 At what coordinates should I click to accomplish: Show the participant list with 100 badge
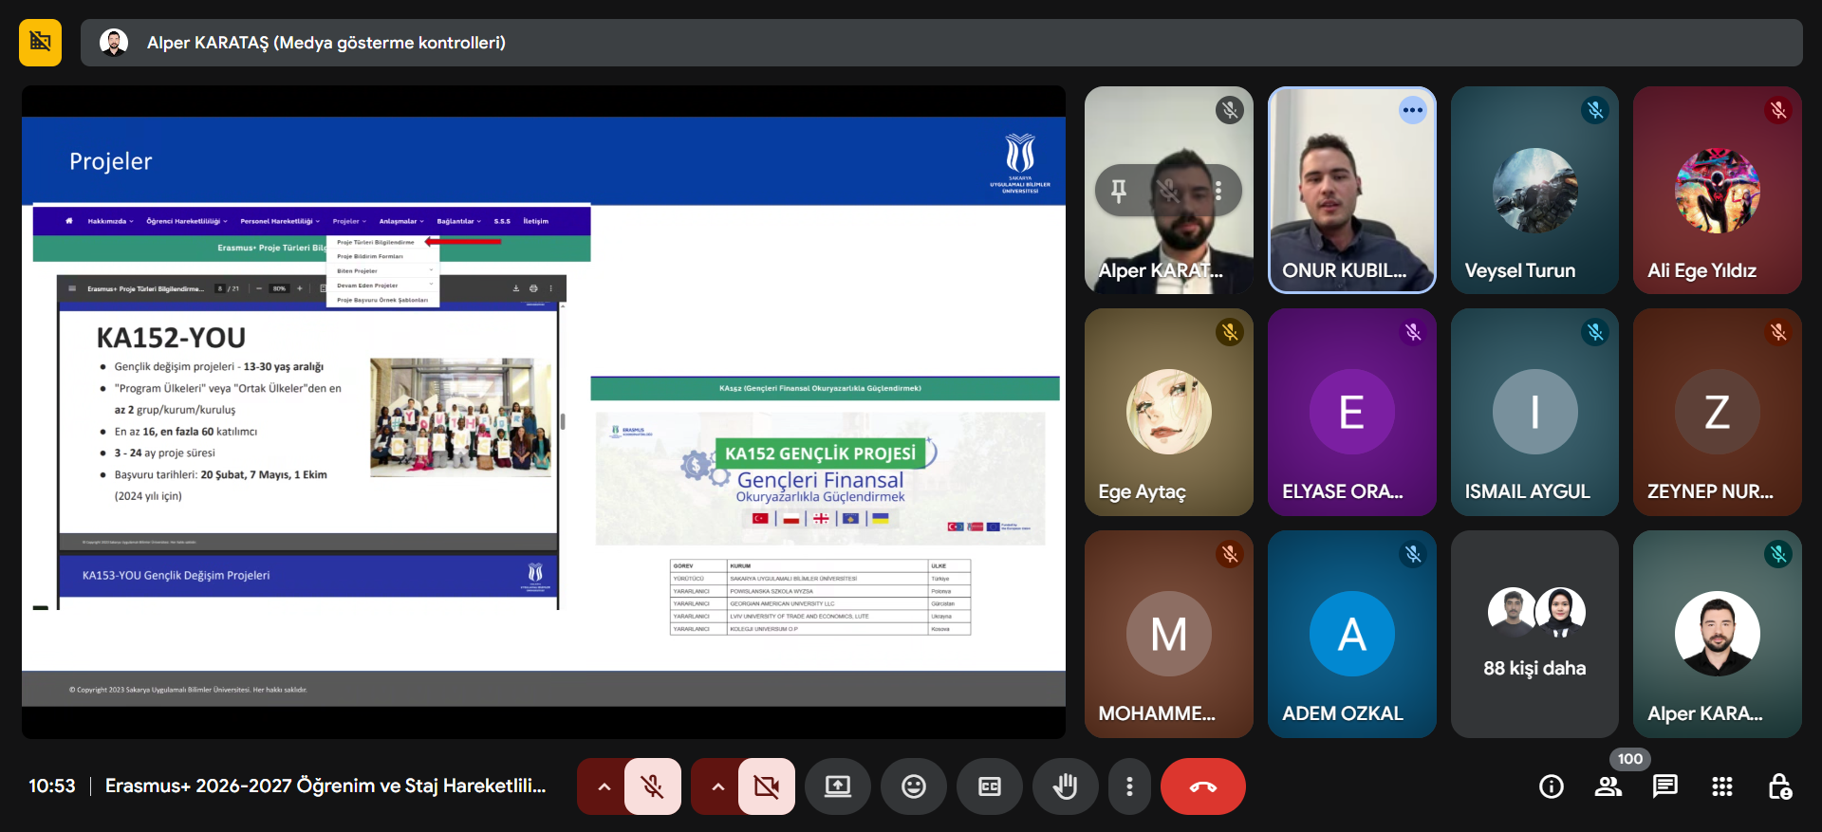point(1608,786)
